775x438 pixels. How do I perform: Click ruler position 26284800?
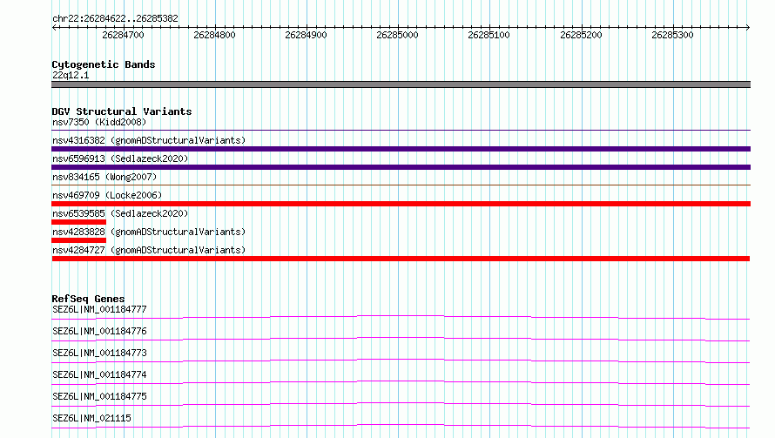coord(214,35)
